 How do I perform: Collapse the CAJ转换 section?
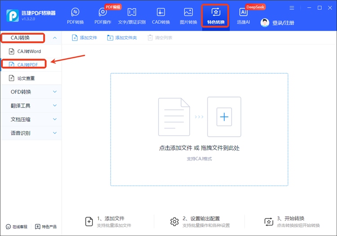tap(55, 38)
